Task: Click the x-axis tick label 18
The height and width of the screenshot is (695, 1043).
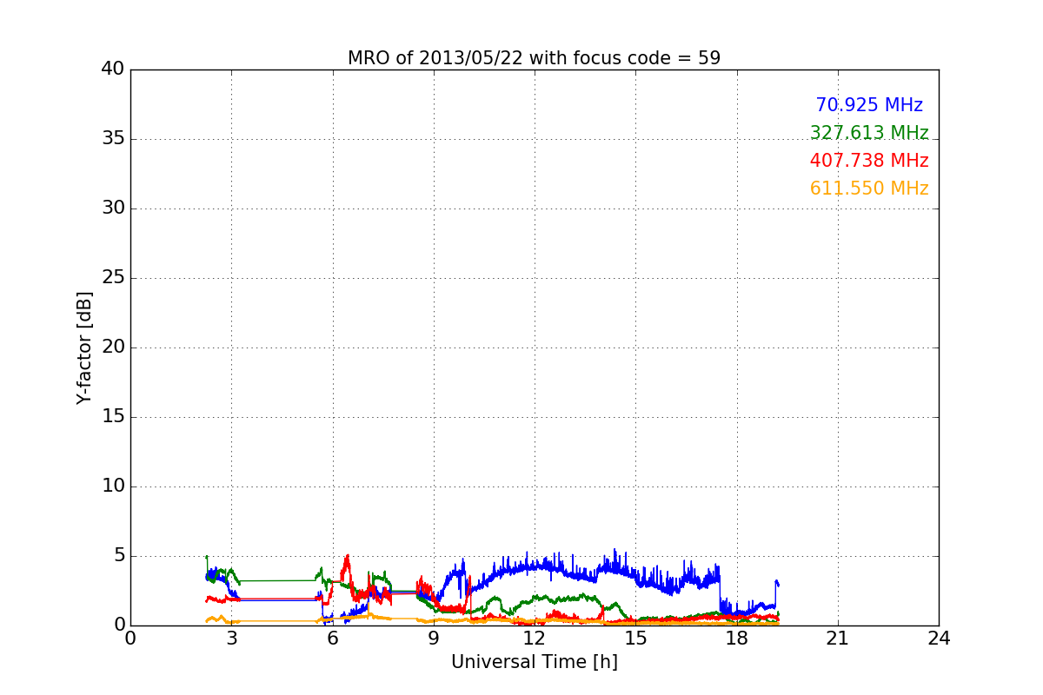Action: pyautogui.click(x=737, y=639)
